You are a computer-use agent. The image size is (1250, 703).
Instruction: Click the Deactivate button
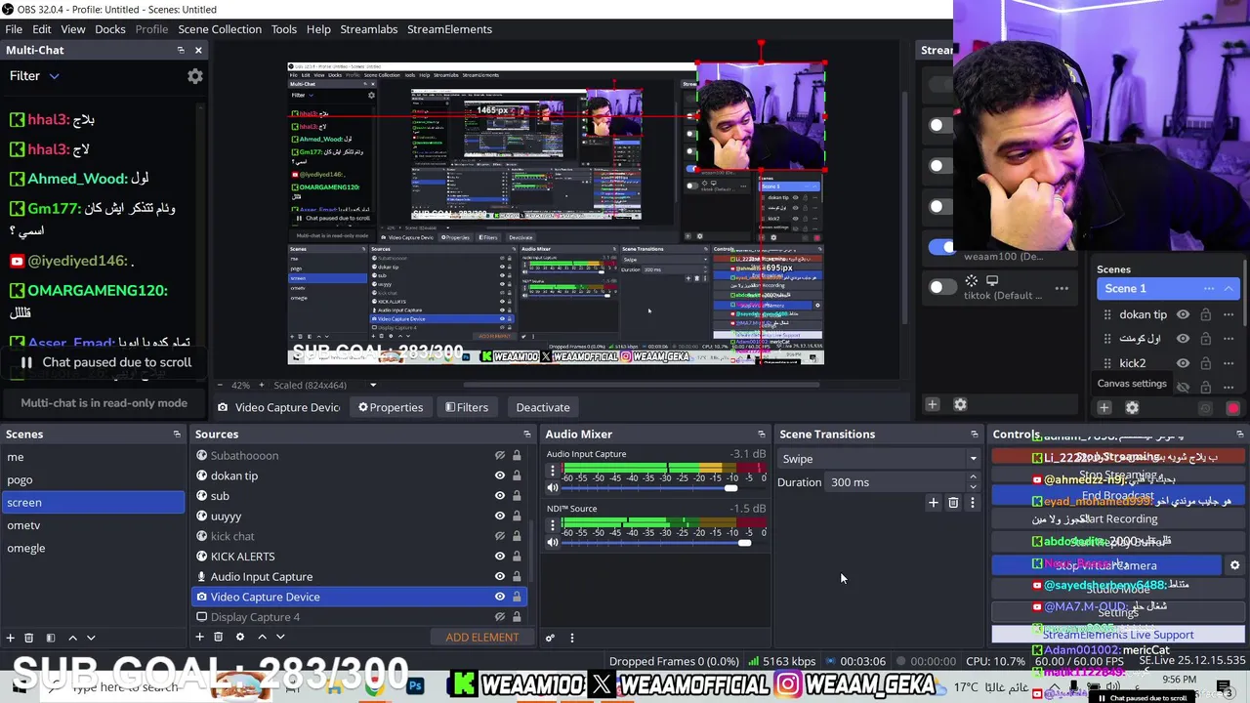click(x=543, y=407)
